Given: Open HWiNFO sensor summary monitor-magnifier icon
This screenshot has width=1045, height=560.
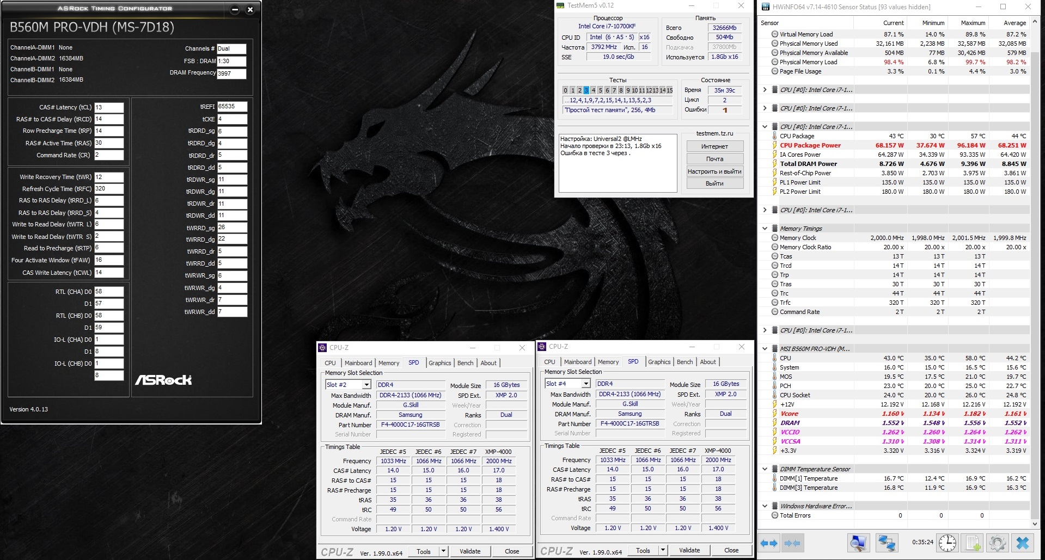Looking at the screenshot, I should pos(858,543).
